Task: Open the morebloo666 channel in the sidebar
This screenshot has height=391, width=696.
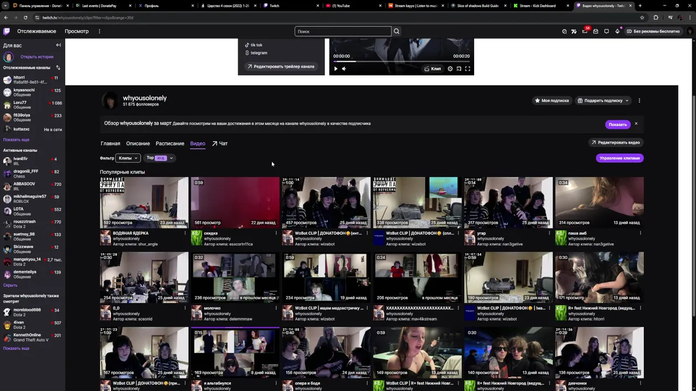Action: 33,312
